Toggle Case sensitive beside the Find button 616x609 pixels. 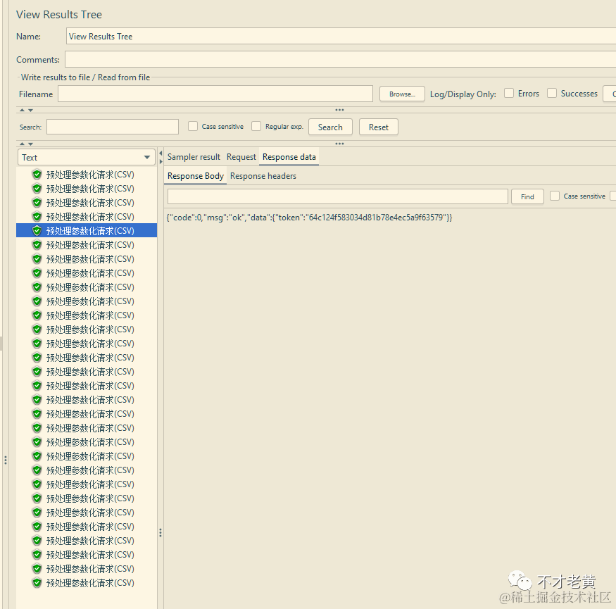555,196
